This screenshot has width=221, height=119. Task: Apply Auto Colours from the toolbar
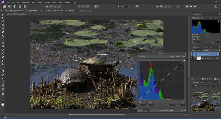55,6
